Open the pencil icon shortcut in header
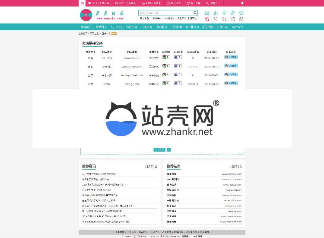This screenshot has height=238, width=324. (x=233, y=13)
